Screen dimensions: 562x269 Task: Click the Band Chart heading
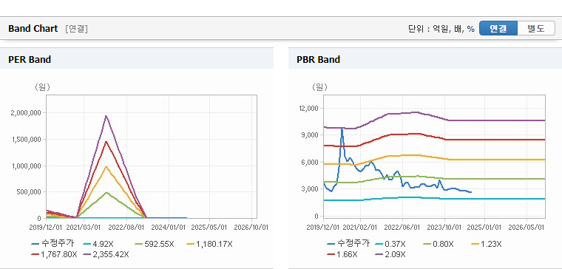click(x=33, y=29)
